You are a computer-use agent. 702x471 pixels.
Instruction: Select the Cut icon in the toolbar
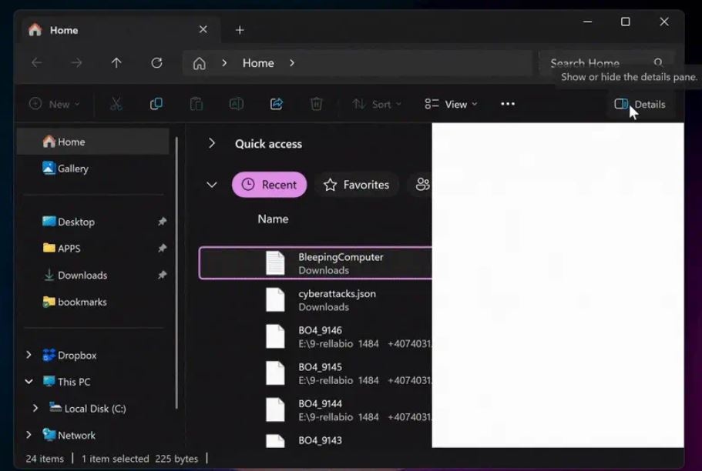click(116, 103)
